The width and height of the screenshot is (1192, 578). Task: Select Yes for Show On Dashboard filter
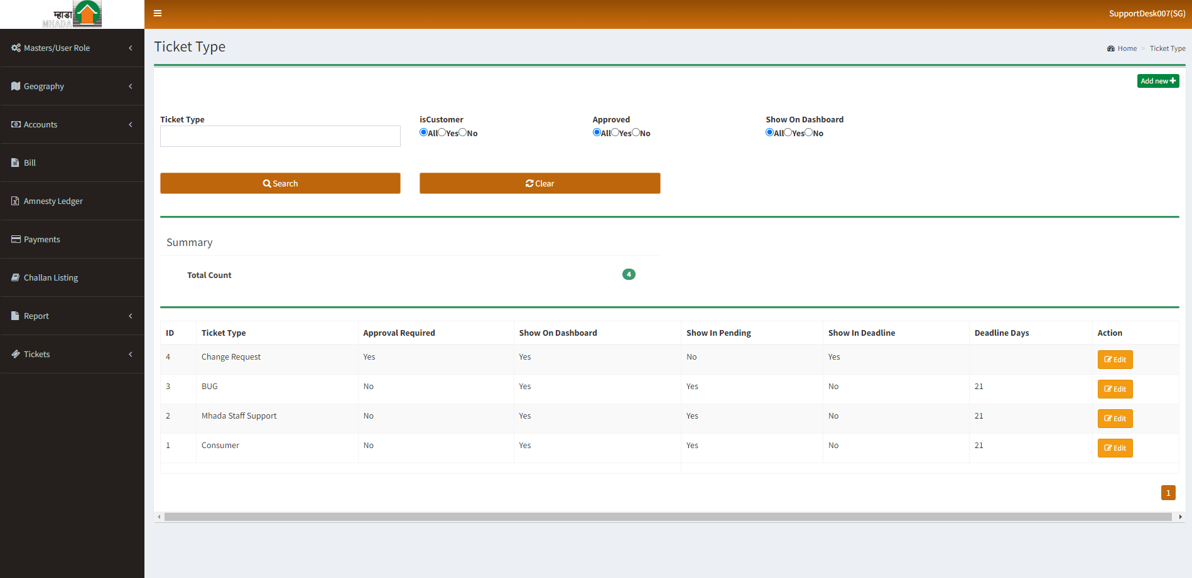point(788,132)
